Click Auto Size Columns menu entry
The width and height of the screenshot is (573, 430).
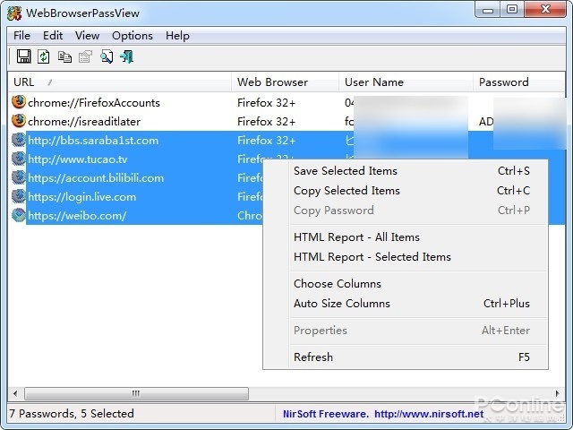pos(341,304)
